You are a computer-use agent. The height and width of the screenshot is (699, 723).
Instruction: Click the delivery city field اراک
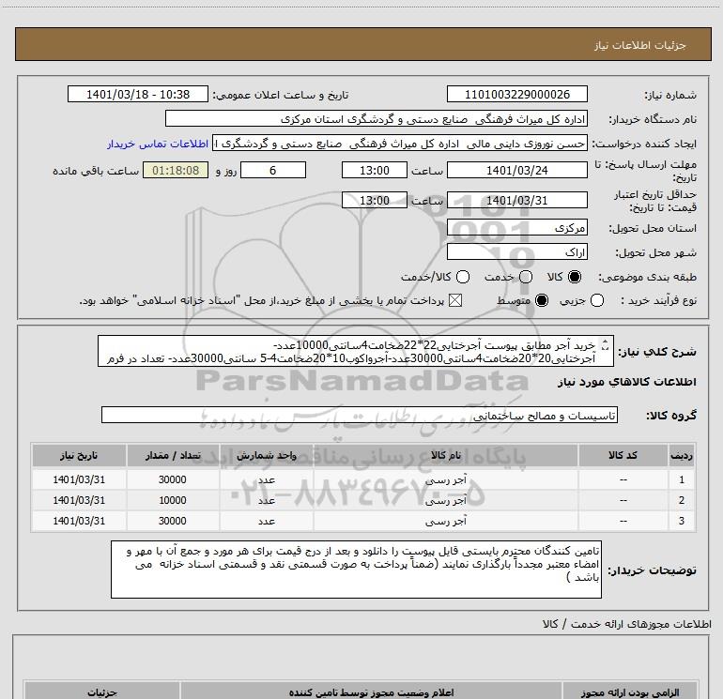tap(516, 252)
